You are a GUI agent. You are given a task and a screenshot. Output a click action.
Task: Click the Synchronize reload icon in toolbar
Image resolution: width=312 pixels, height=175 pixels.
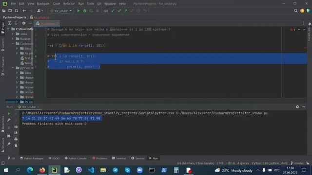16,11
